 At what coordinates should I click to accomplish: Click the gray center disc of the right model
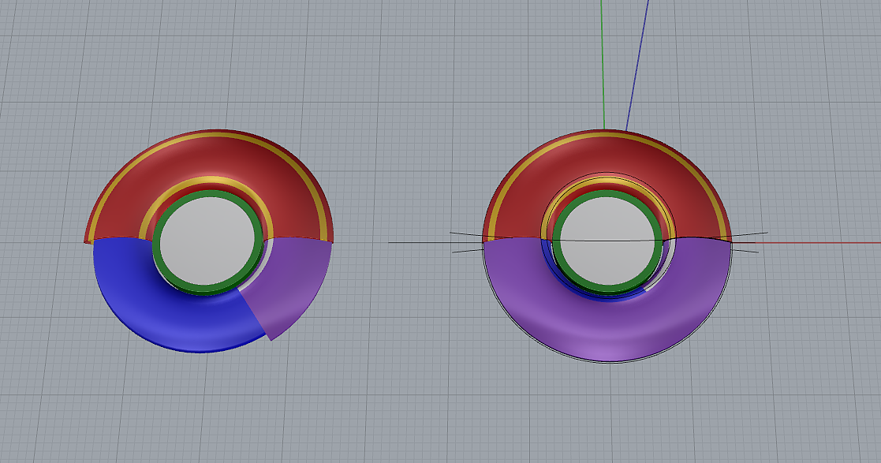[607, 241]
